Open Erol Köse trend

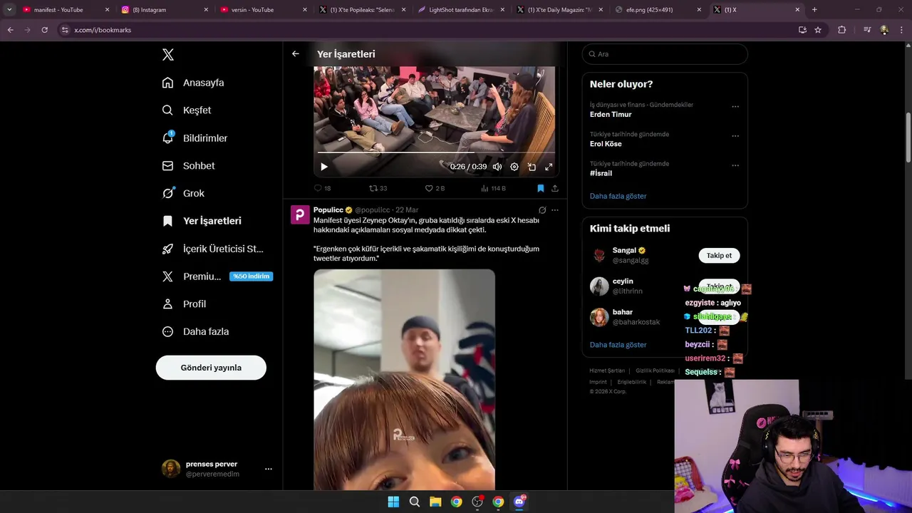(606, 144)
